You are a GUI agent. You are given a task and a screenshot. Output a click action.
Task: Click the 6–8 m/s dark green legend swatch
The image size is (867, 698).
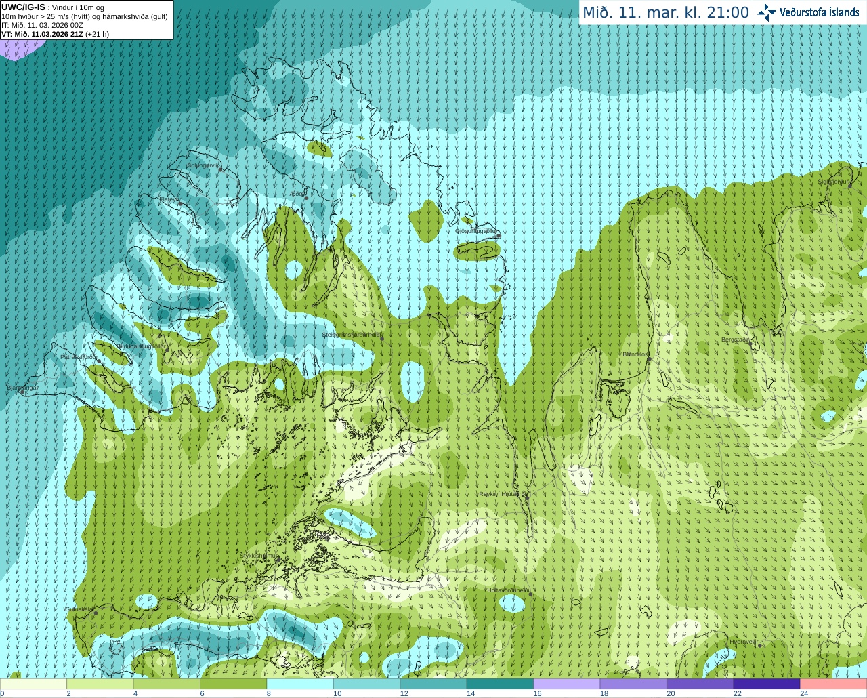(234, 684)
